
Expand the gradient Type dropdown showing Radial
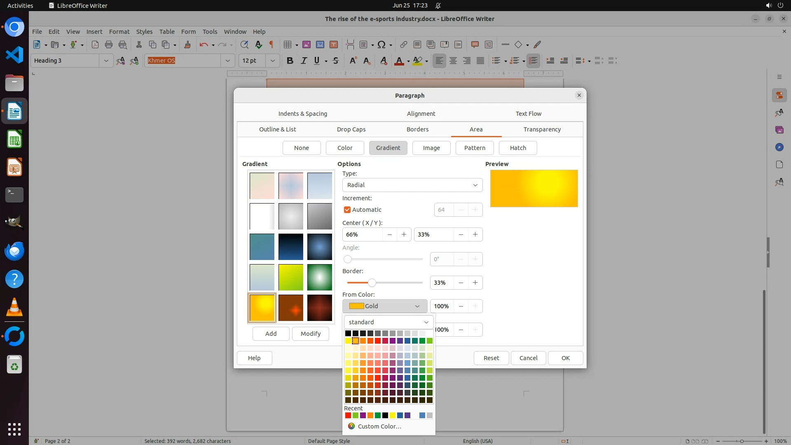coord(412,185)
